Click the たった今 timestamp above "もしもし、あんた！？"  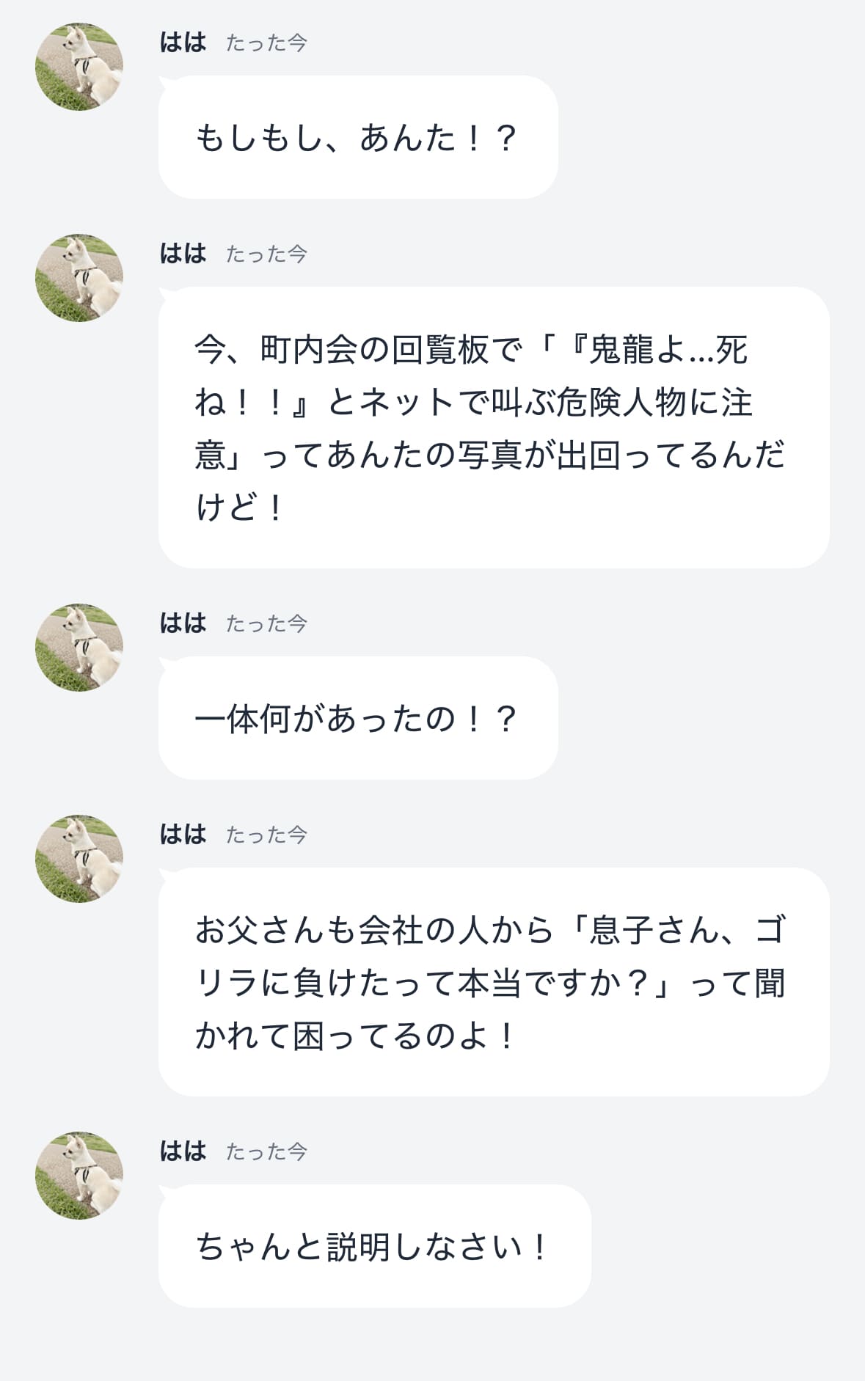tap(266, 43)
